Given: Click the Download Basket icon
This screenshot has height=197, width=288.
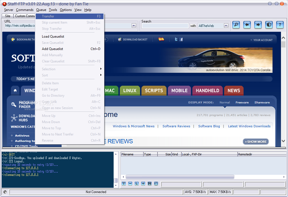Looking at the screenshot, I should 120,39.
